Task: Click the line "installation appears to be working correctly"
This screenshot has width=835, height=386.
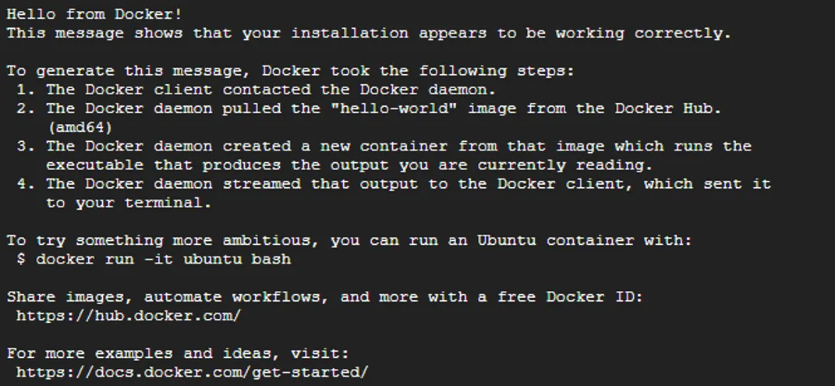Action: [x=369, y=34]
